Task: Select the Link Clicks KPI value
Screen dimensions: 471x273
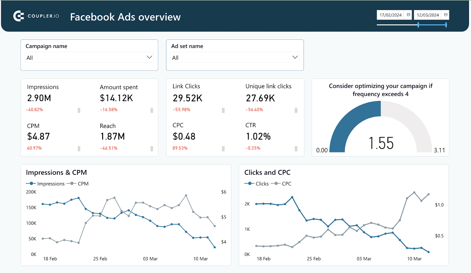Action: (x=188, y=98)
